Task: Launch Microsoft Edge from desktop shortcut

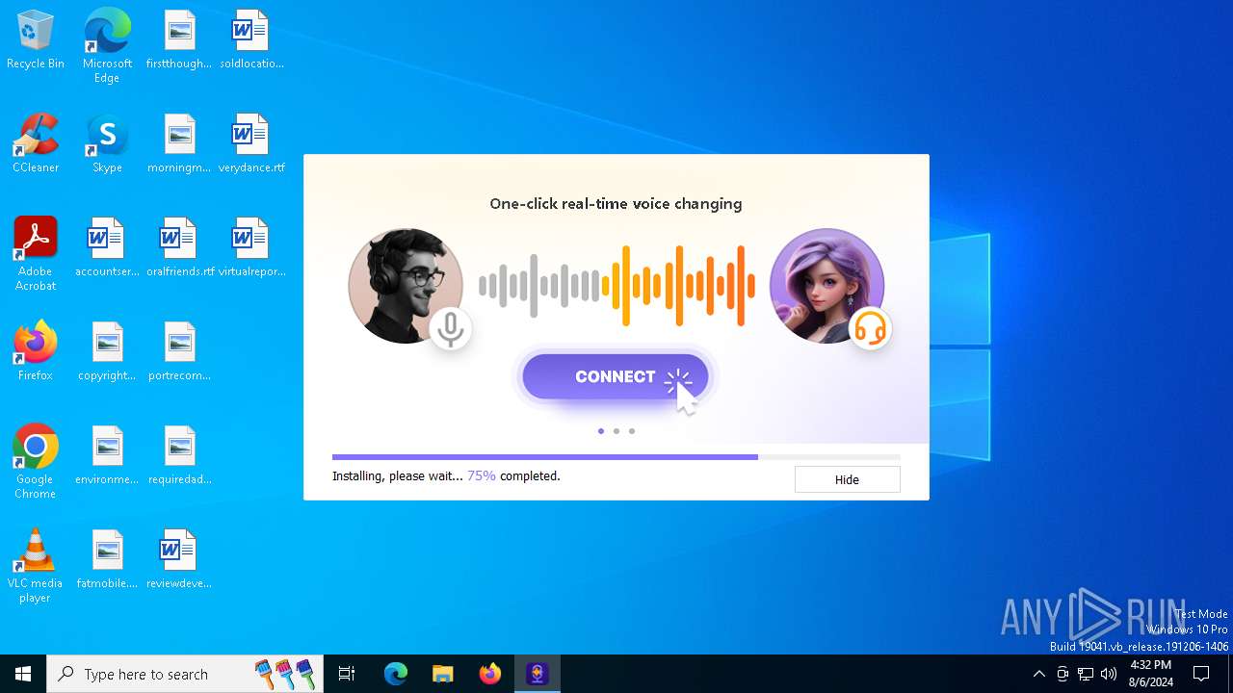Action: [107, 46]
